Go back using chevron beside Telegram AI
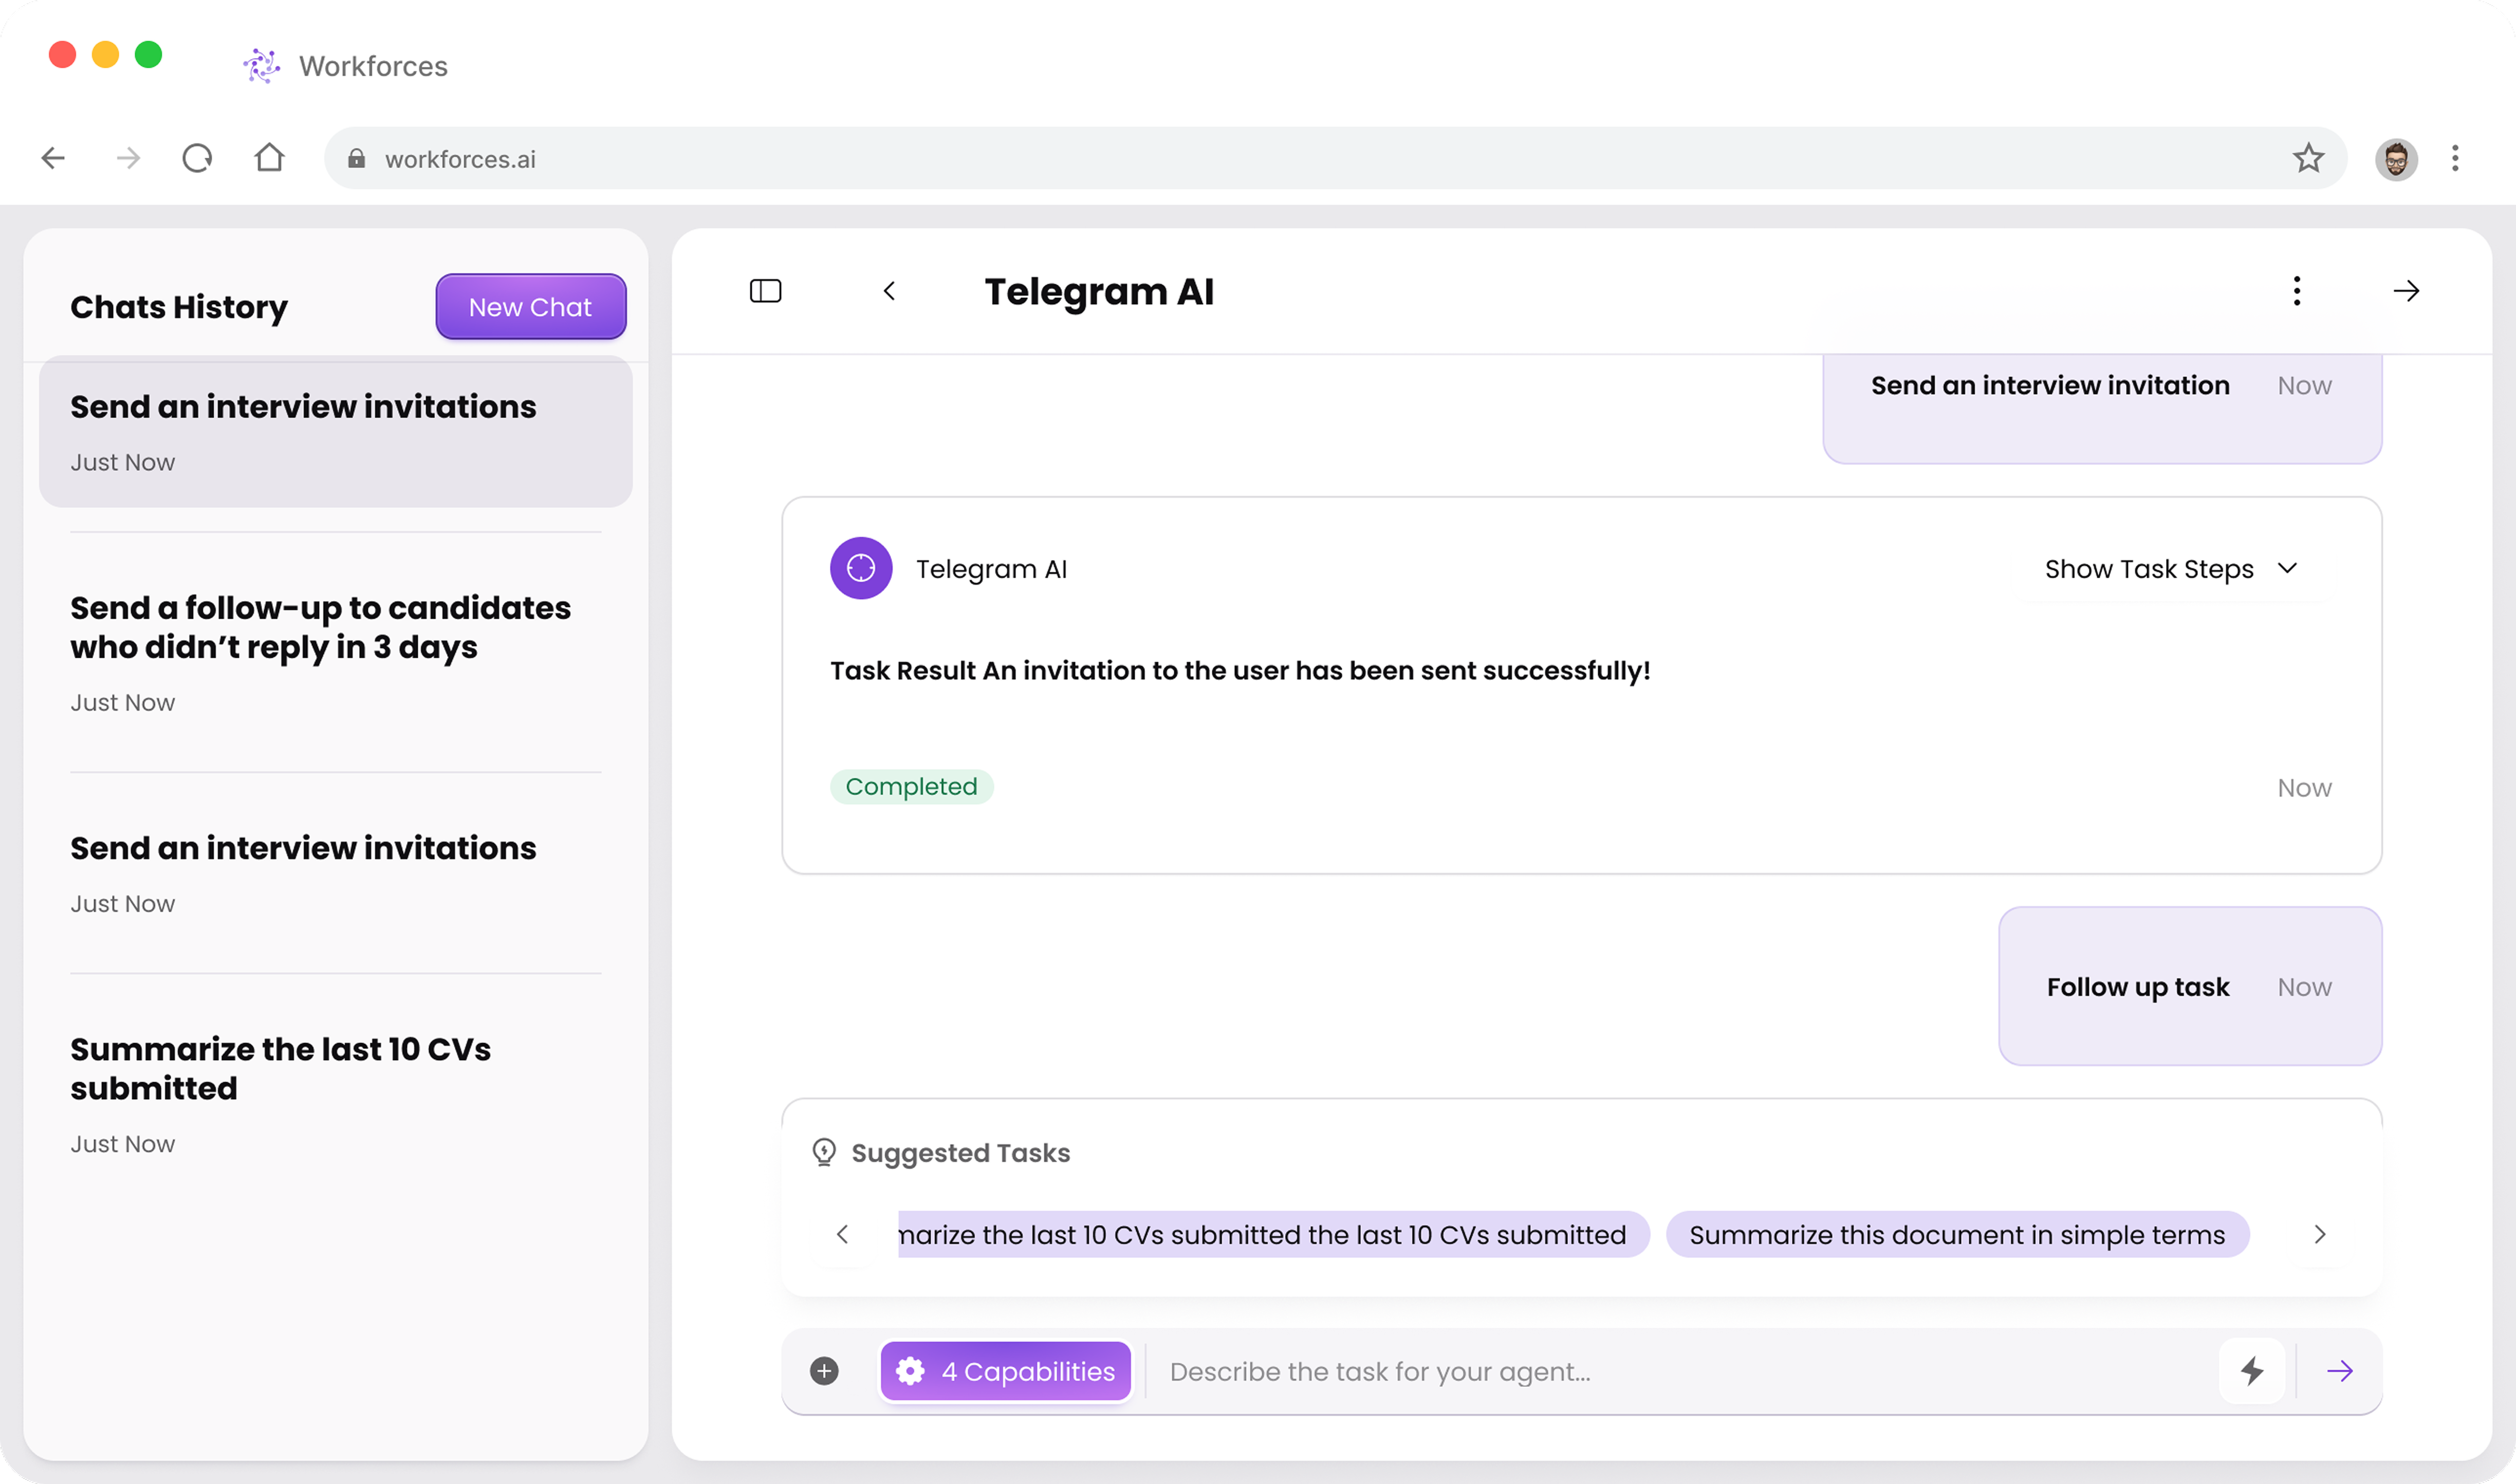The height and width of the screenshot is (1484, 2516). click(x=889, y=291)
